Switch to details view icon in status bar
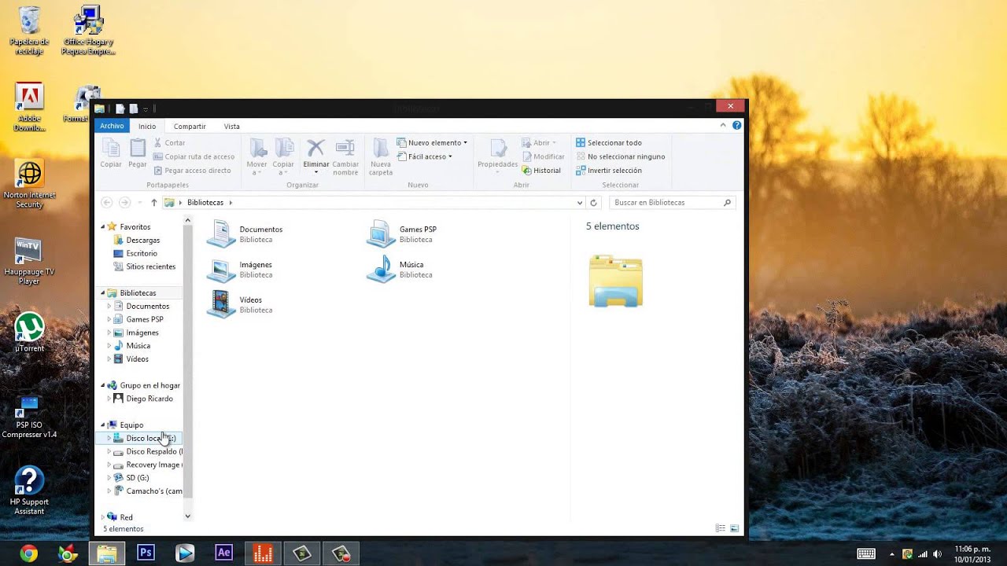 pos(720,528)
